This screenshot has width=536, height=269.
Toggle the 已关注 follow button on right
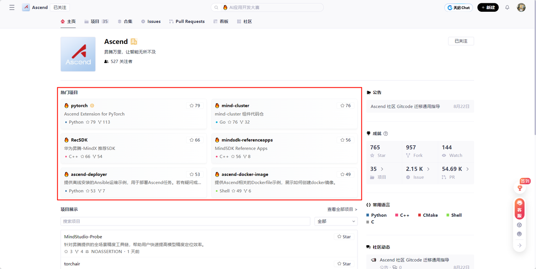pyautogui.click(x=461, y=41)
